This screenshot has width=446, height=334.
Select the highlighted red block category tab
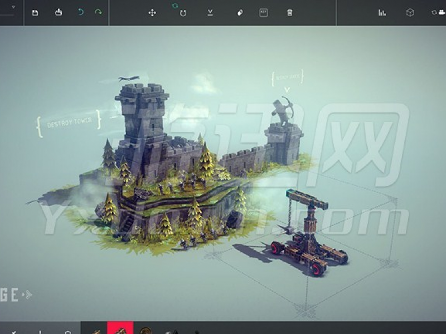coord(120,328)
